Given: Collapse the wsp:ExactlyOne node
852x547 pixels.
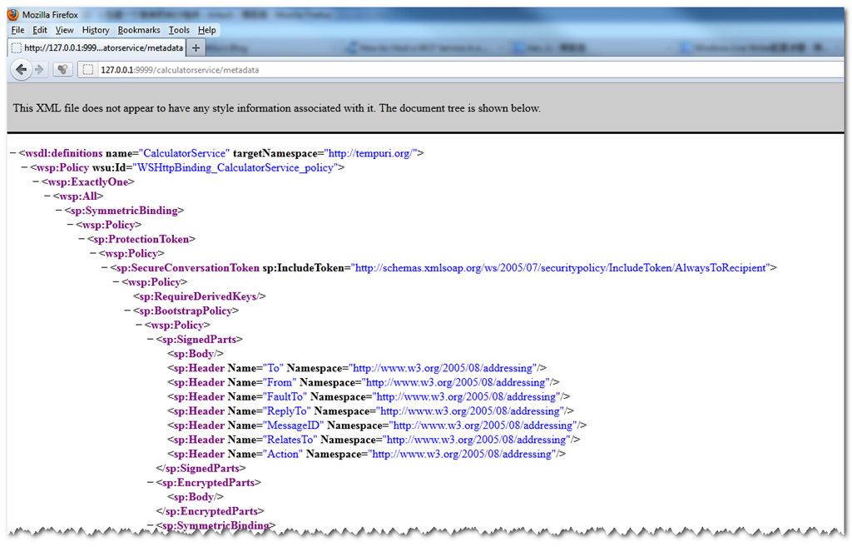Looking at the screenshot, I should click(36, 182).
